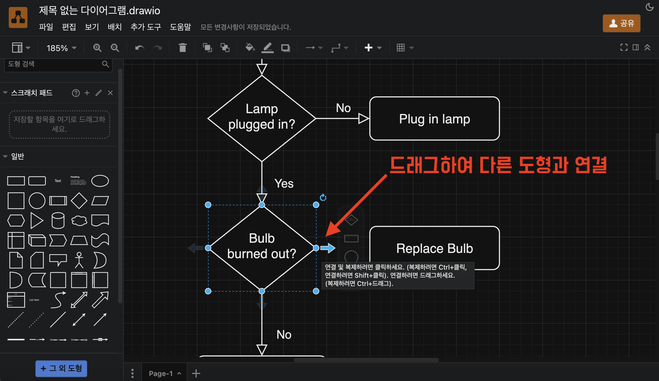Zoom in with magnifier plus icon
This screenshot has width=659, height=381.
click(97, 48)
